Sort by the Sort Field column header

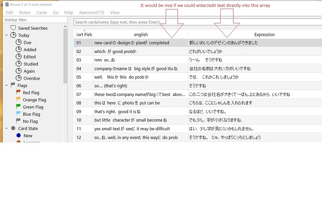pos(84,34)
